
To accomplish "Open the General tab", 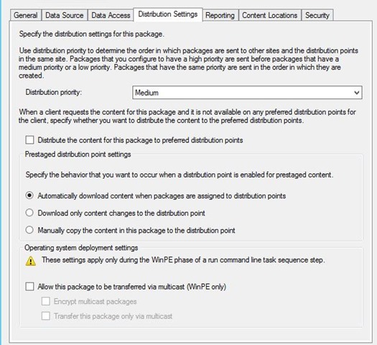I will click(26, 15).
